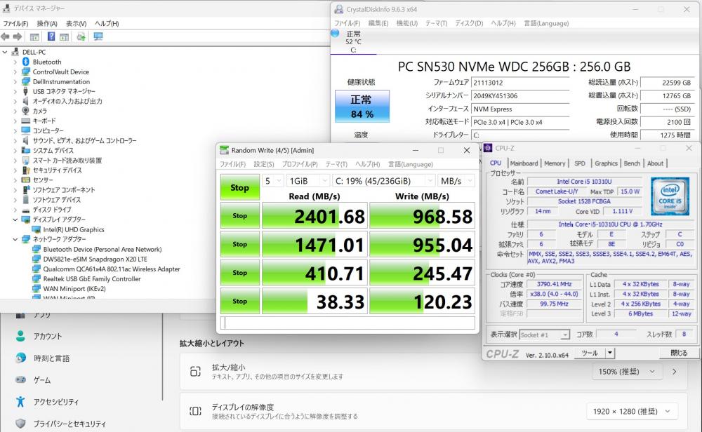Open the 1GiB test size dropdown

pyautogui.click(x=308, y=181)
